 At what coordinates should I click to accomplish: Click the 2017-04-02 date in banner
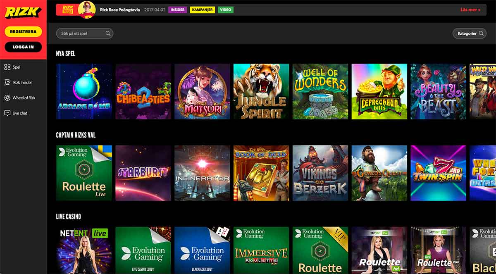pos(155,10)
